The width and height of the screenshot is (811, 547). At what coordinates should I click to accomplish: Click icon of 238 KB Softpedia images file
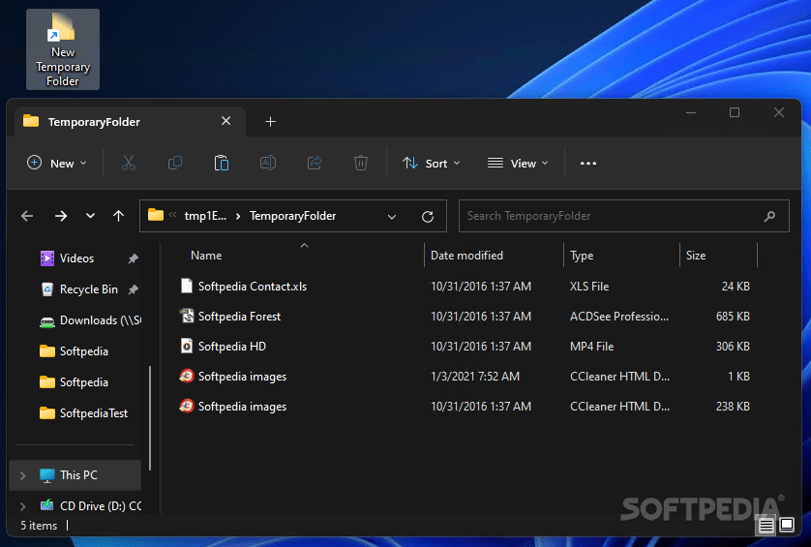tap(187, 406)
